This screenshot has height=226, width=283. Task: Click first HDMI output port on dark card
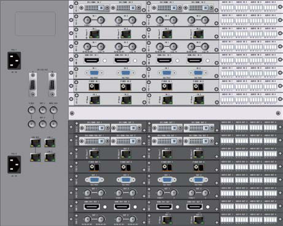91,207
